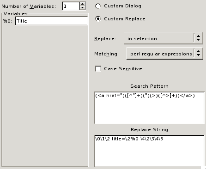
Task: Select the Custom Dialog radio button
Action: click(x=98, y=6)
